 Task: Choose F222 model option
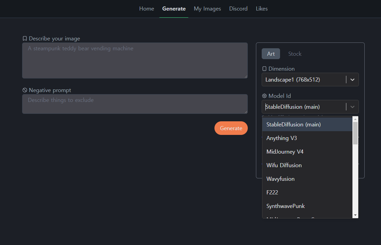click(x=307, y=192)
